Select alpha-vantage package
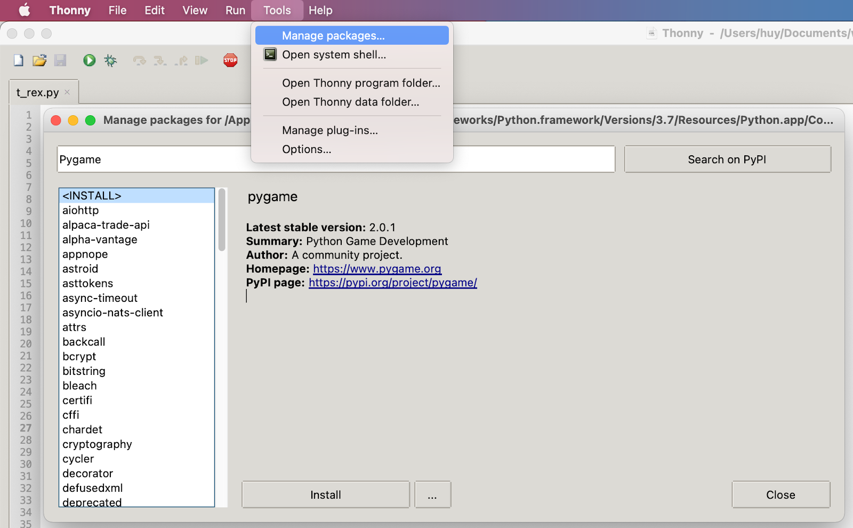Viewport: 853px width, 528px height. [136, 239]
